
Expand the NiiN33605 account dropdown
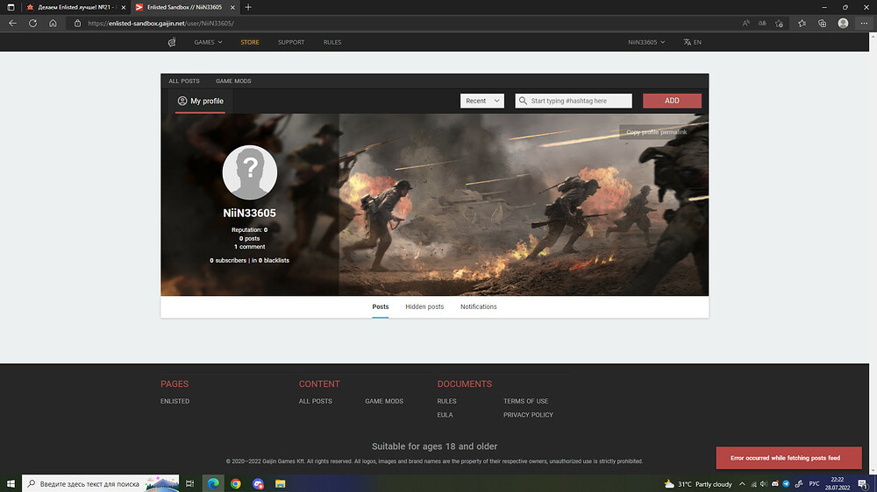coord(646,42)
